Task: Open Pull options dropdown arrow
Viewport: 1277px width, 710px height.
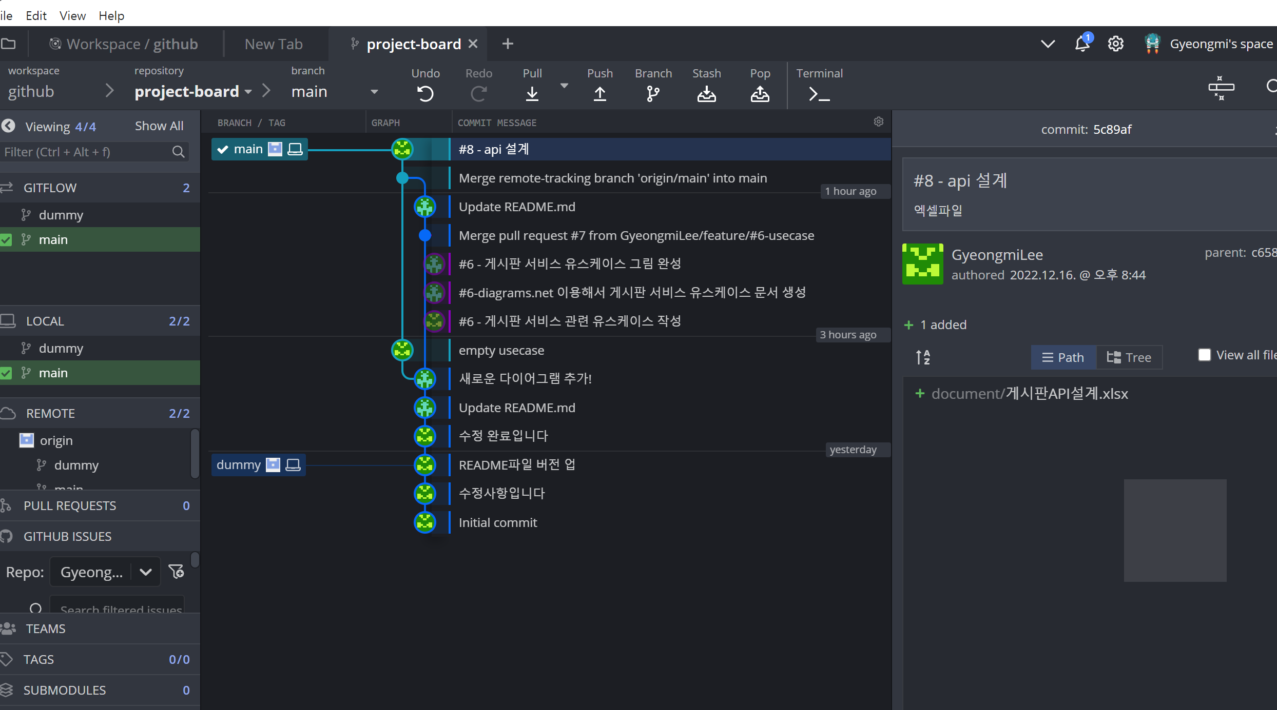Action: point(564,86)
